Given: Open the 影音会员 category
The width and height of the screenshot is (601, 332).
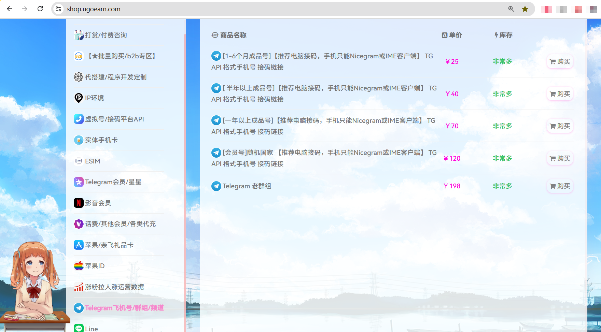Looking at the screenshot, I should point(98,203).
